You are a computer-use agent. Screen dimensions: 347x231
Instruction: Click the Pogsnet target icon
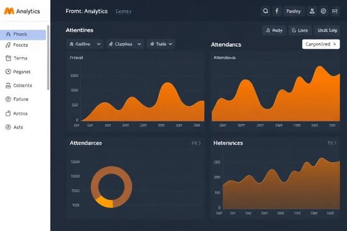pyautogui.click(x=8, y=72)
